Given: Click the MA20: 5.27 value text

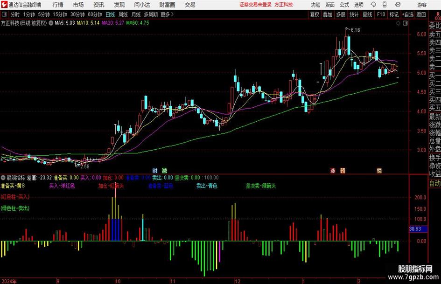Looking at the screenshot, I should click(112, 23).
